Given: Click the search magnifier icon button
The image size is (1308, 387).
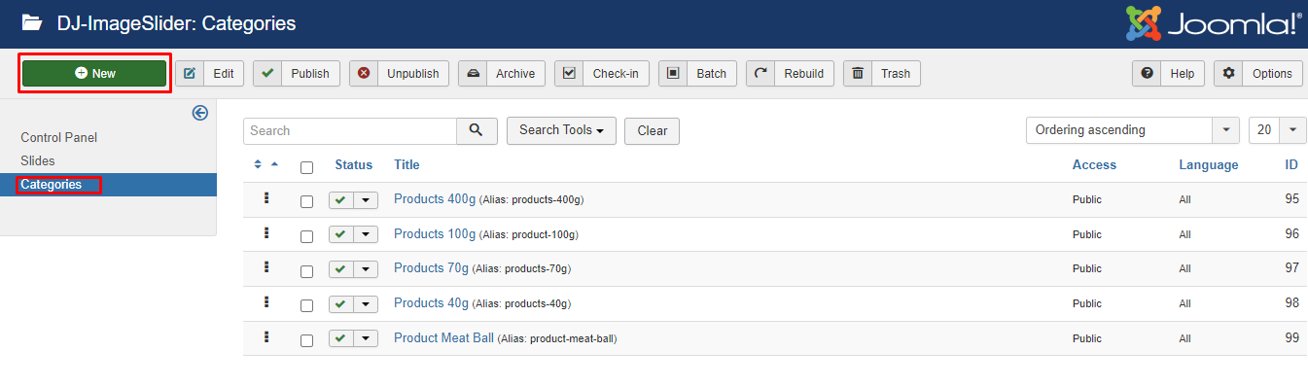Looking at the screenshot, I should point(477,130).
